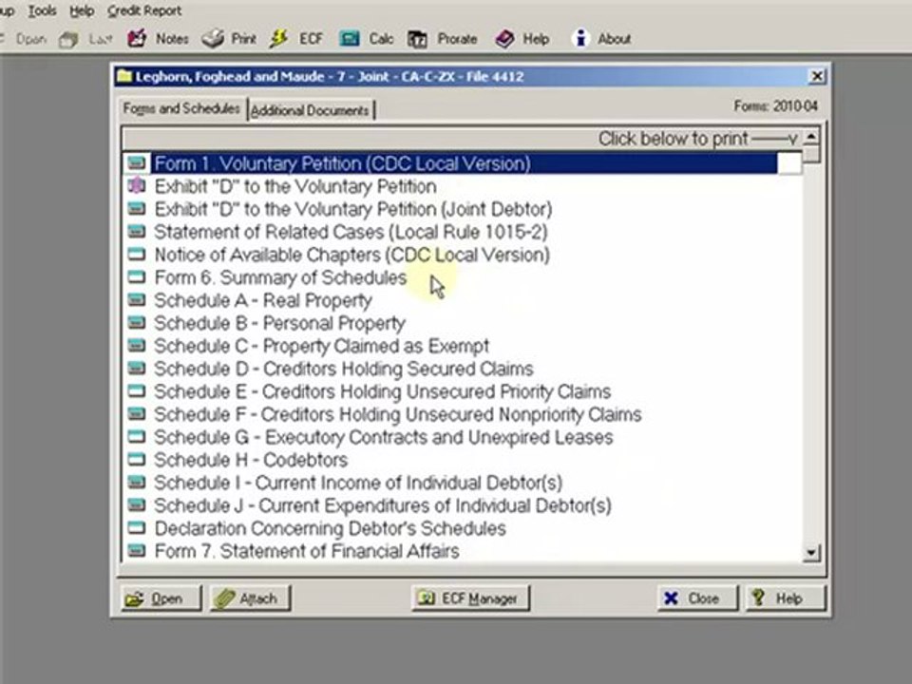Click icon beside Schedule B - Personal Property

pyautogui.click(x=137, y=322)
